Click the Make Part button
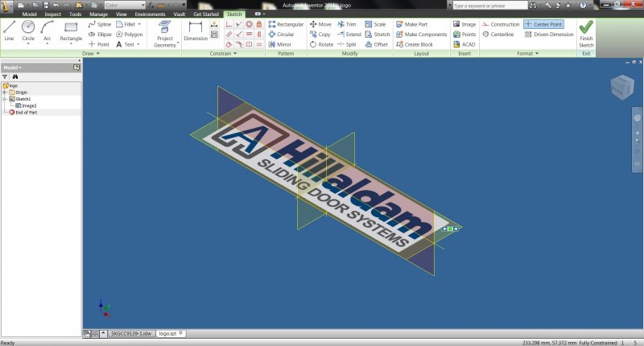The width and height of the screenshot is (644, 346). tap(412, 25)
